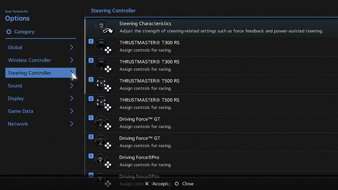Expand the Display category chevron
This screenshot has width=338, height=190.
pos(71,99)
